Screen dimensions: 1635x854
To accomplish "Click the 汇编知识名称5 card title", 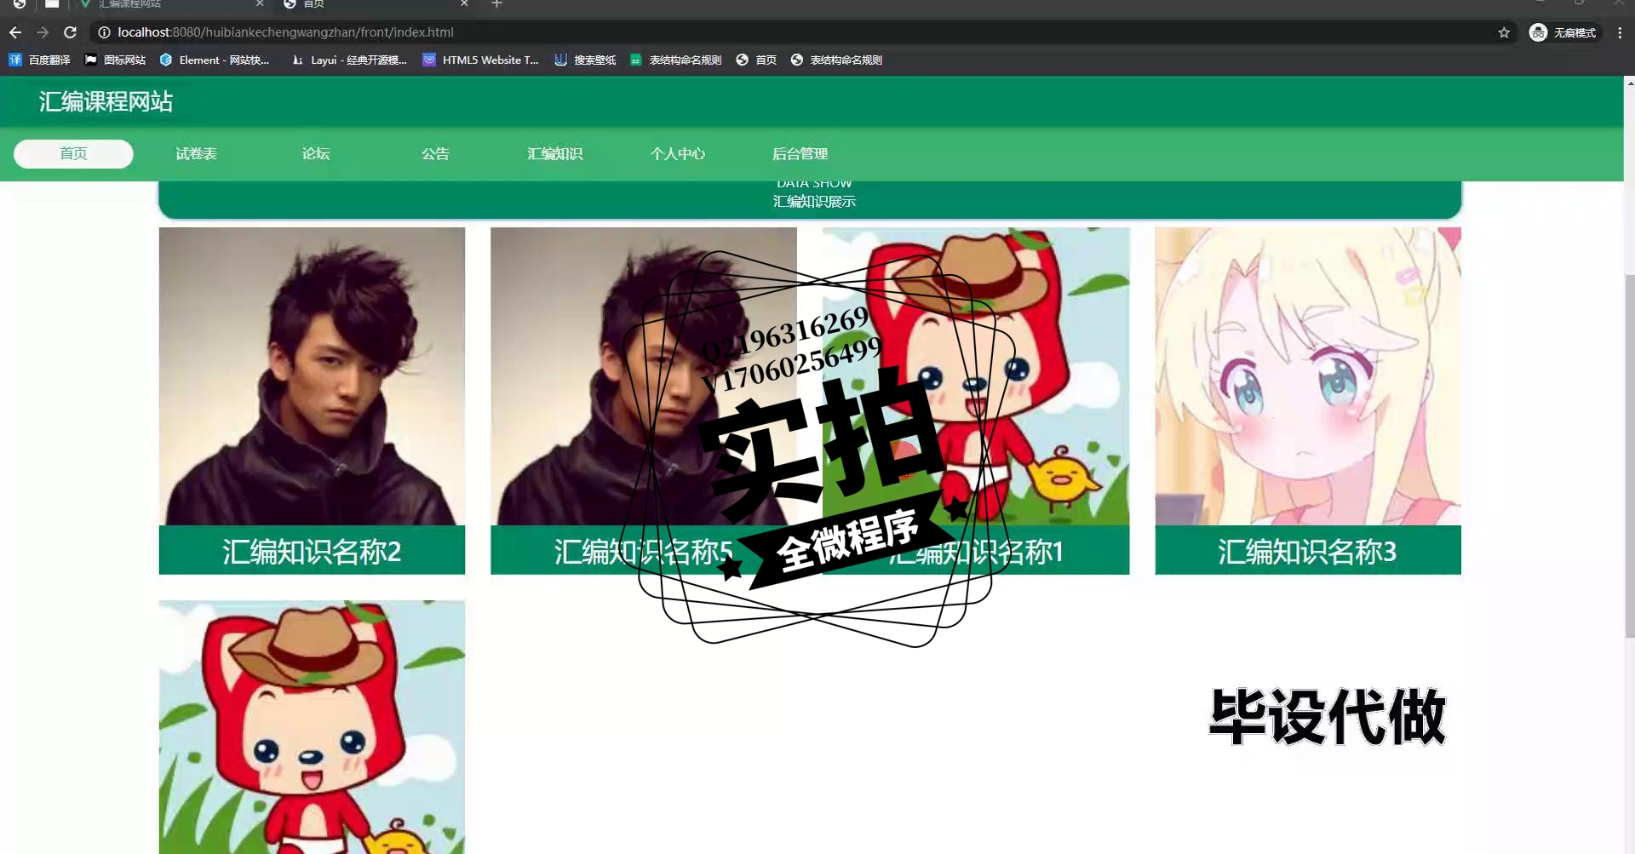I will [644, 552].
